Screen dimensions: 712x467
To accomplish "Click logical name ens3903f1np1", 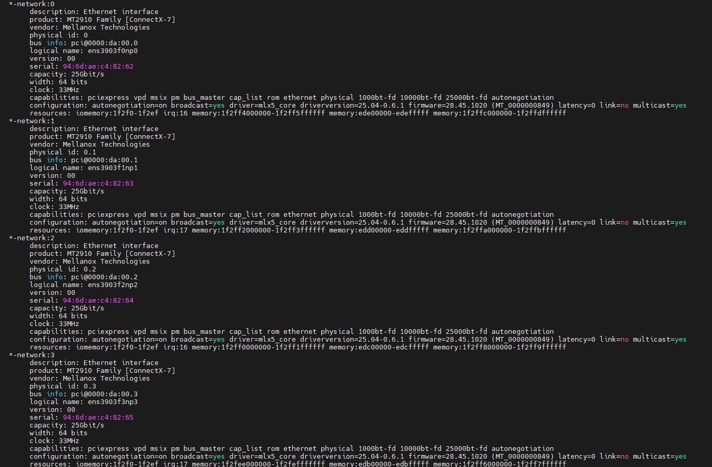I will point(112,168).
